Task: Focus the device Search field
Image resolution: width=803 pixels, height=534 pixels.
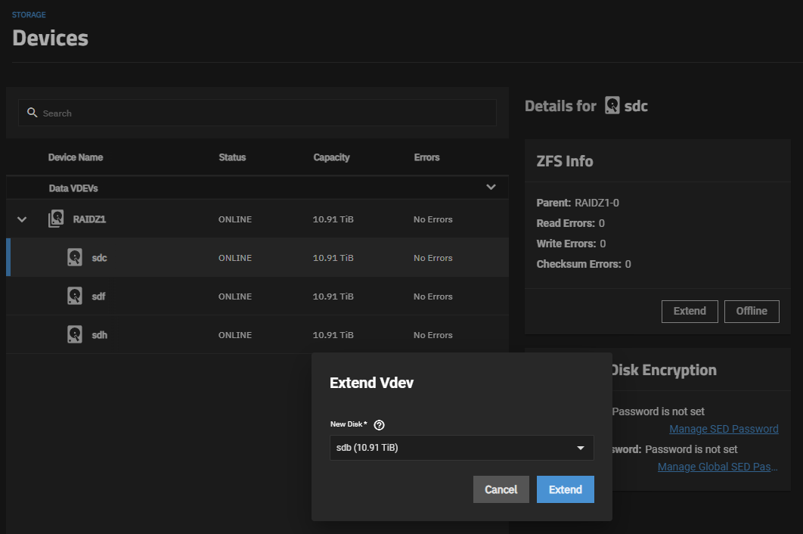Action: tap(258, 113)
